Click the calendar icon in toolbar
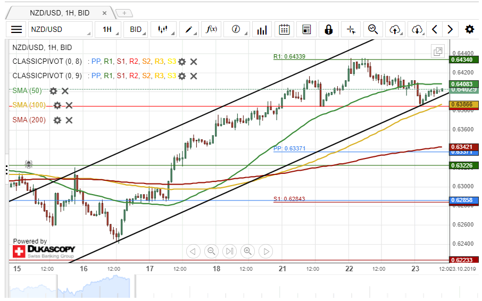This screenshot has width=482, height=301. [284, 30]
